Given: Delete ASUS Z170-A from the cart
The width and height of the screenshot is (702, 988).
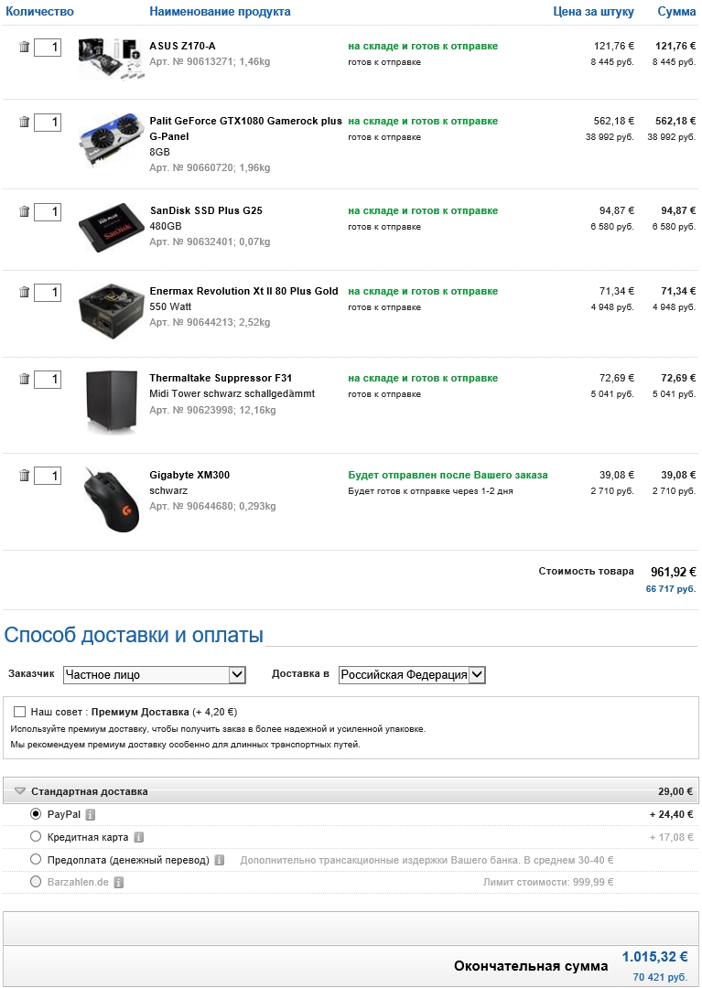Looking at the screenshot, I should click(x=24, y=47).
